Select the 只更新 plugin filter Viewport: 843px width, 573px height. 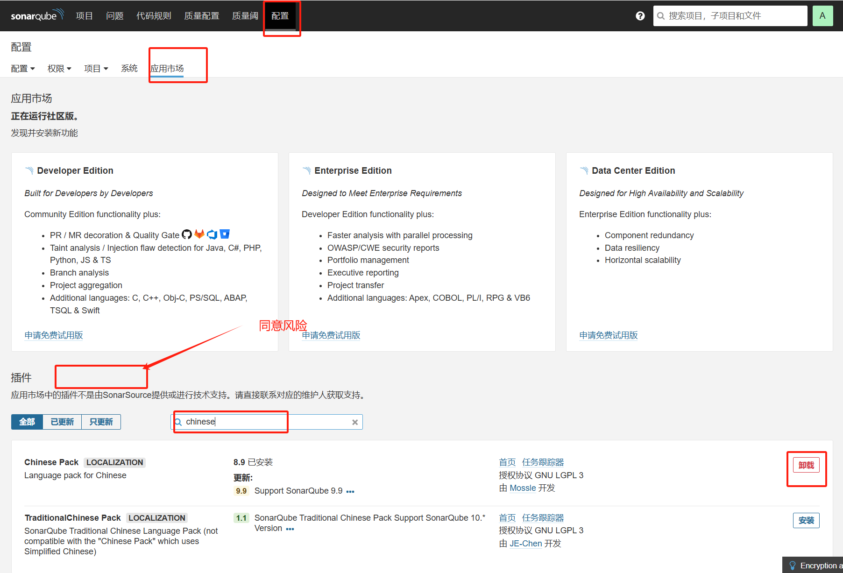101,422
